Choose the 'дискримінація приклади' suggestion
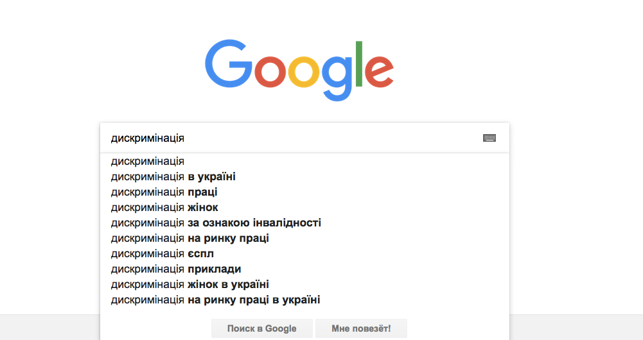643x340 pixels. (x=175, y=269)
